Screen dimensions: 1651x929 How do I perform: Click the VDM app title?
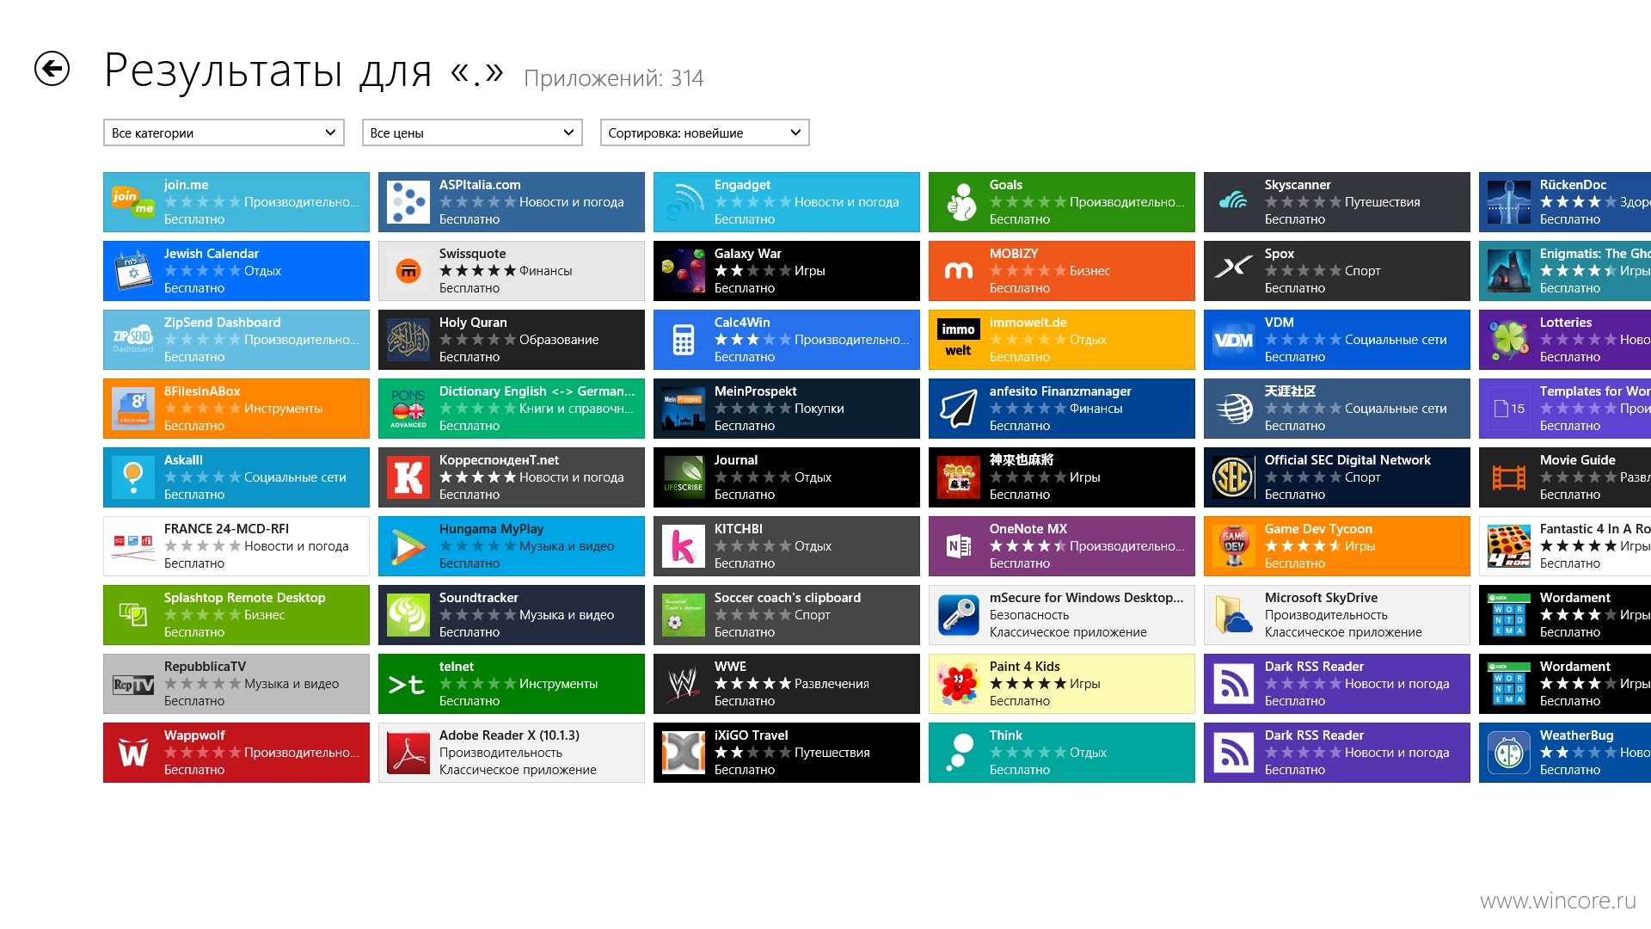click(1279, 323)
